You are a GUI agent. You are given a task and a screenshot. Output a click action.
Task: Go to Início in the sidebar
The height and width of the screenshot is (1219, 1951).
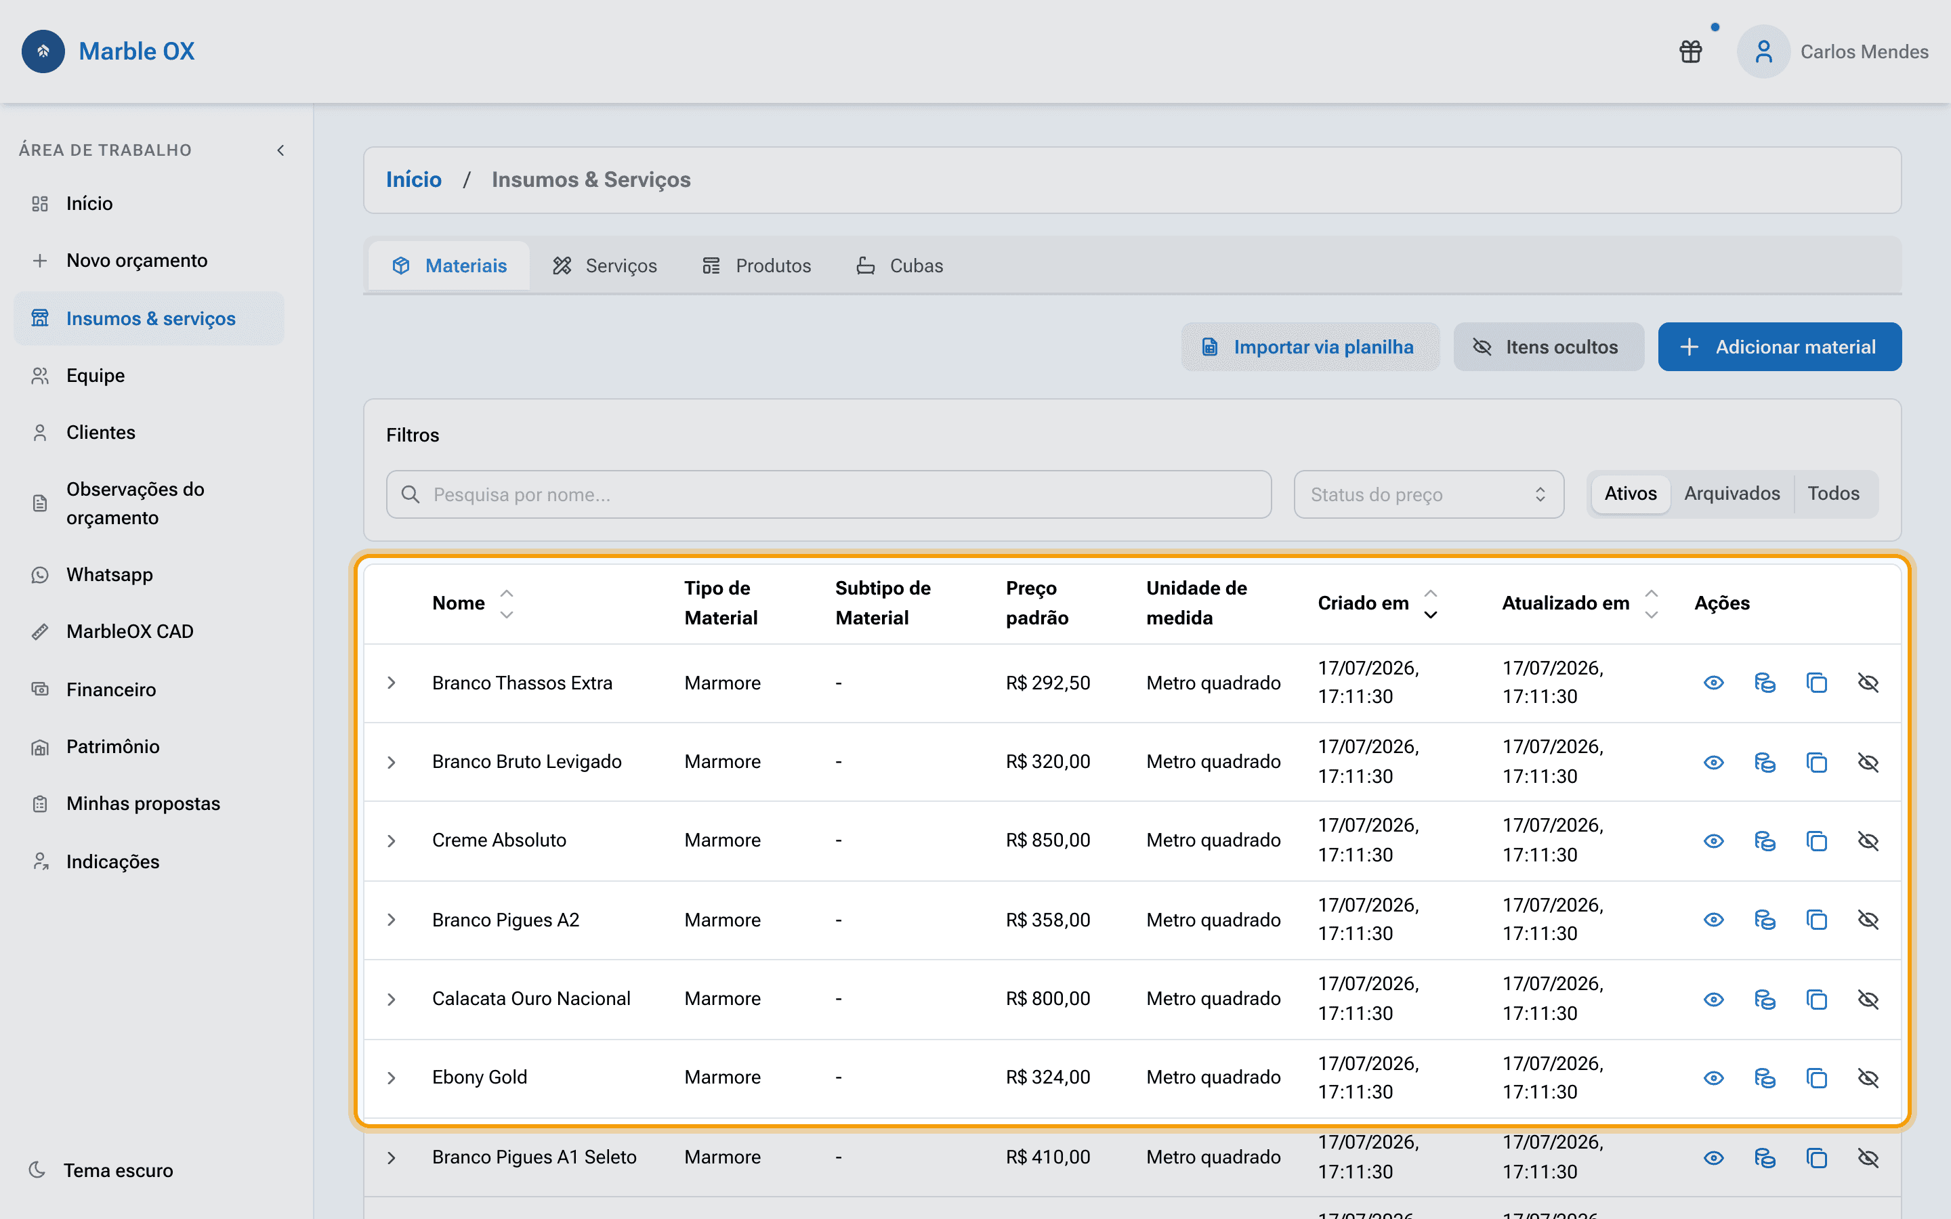(149, 203)
